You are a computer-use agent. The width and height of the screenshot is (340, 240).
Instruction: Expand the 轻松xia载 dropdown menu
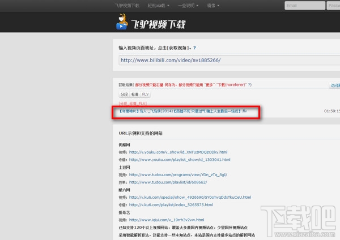pyautogui.click(x=158, y=6)
